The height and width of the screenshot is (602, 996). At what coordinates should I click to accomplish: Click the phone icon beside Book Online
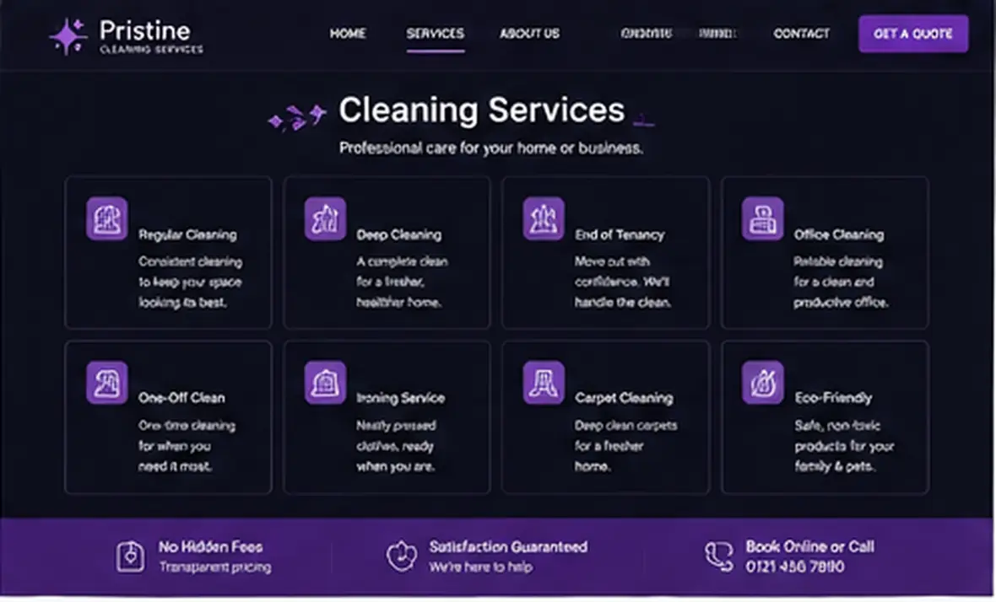[719, 556]
